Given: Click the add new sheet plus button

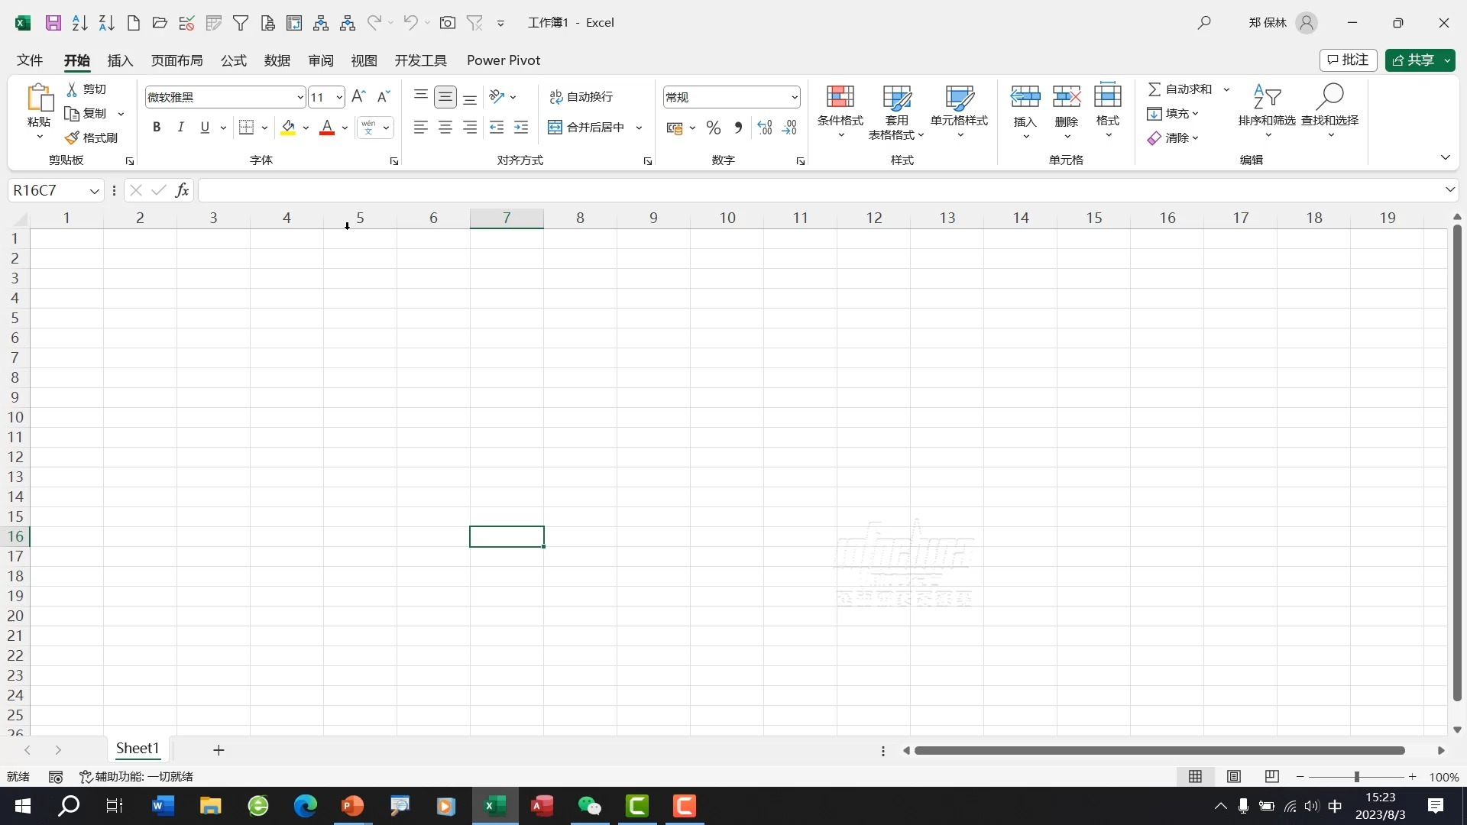Looking at the screenshot, I should pyautogui.click(x=219, y=750).
